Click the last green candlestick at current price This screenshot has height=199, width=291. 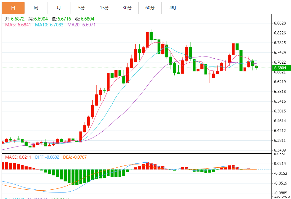click(x=257, y=67)
